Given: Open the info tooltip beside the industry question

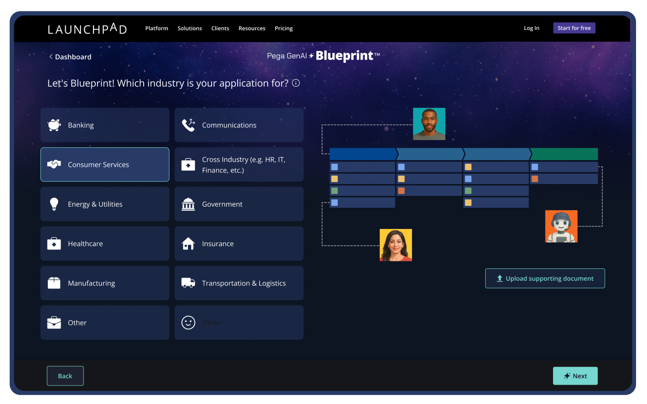Looking at the screenshot, I should point(296,83).
